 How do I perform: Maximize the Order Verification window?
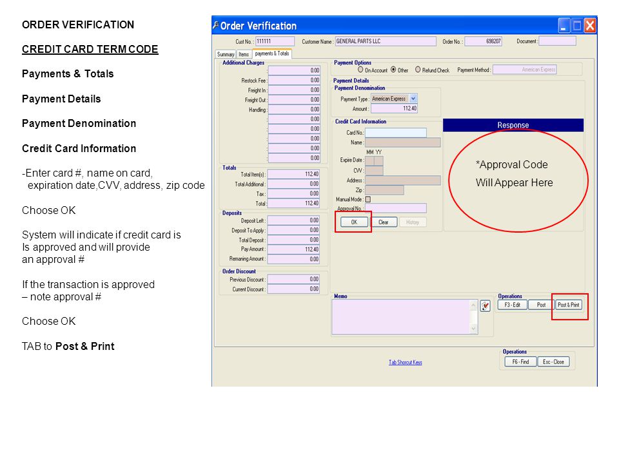click(x=576, y=26)
